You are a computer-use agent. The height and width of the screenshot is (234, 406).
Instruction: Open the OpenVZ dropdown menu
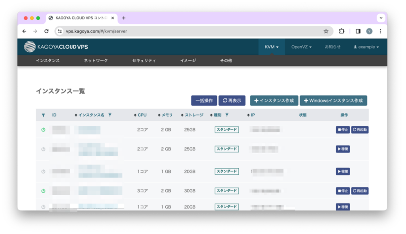[301, 47]
